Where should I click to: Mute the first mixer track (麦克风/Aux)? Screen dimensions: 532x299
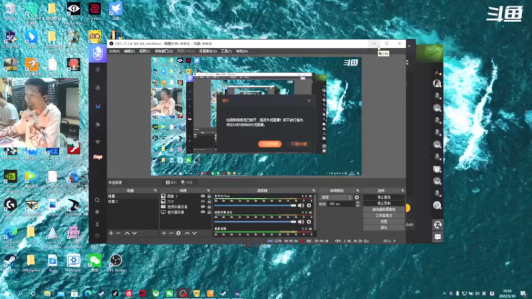click(x=301, y=205)
